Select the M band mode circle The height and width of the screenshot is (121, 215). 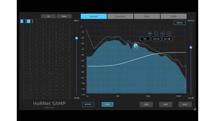click(x=150, y=34)
